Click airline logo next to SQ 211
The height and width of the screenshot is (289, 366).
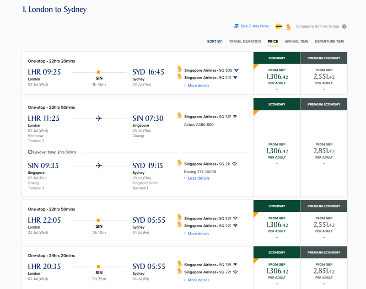click(x=179, y=162)
